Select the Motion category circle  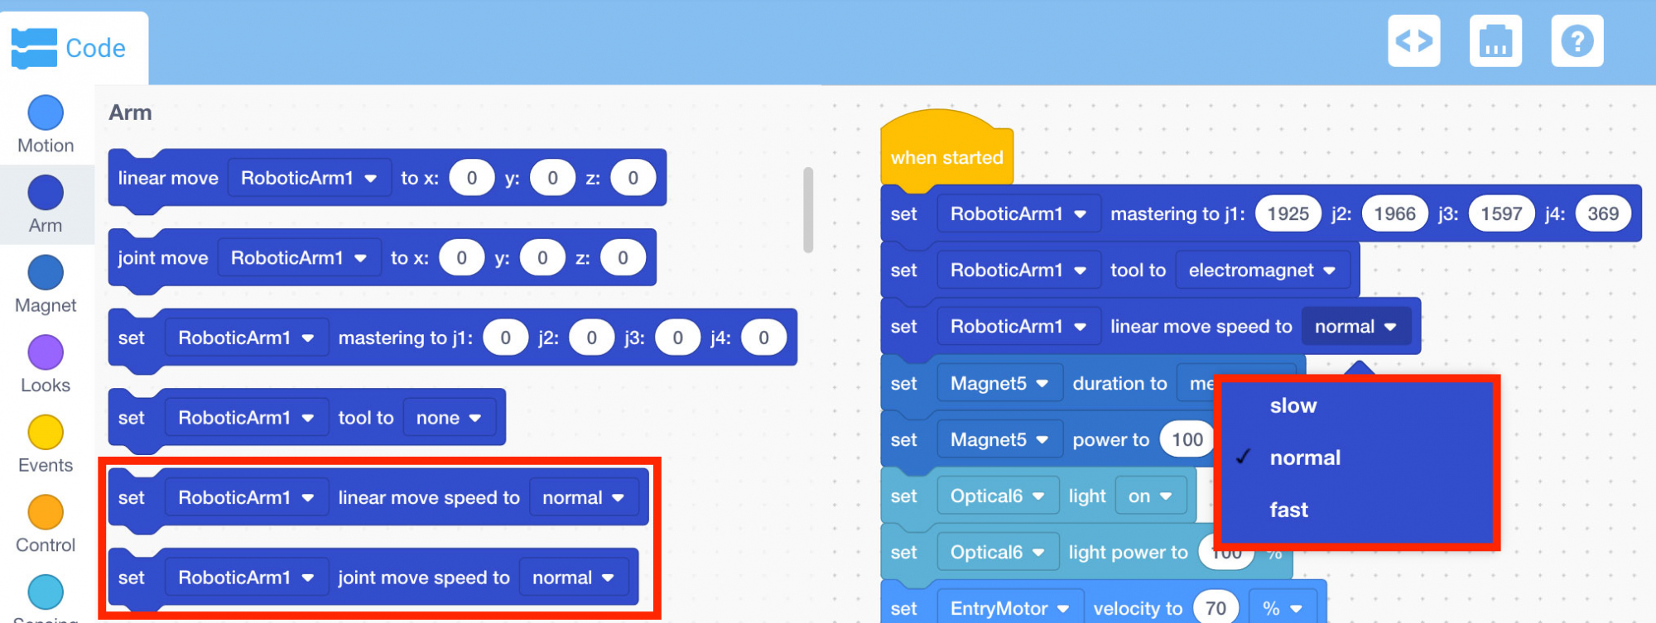click(x=46, y=113)
